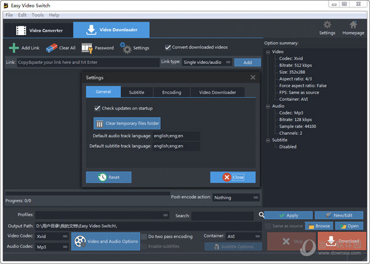Image resolution: width=370 pixels, height=264 pixels.
Task: Click Default audio track language field
Action: click(x=176, y=136)
